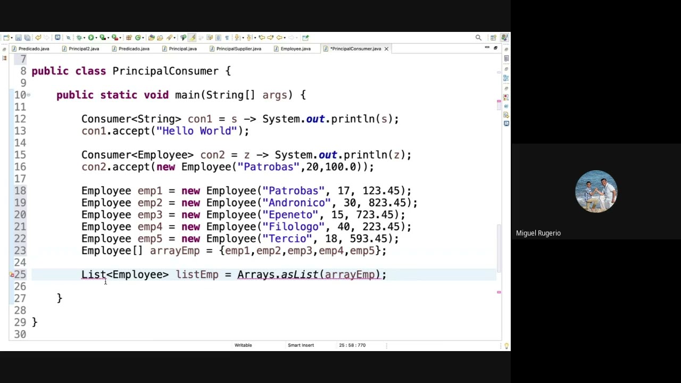681x383 pixels.
Task: Click the Pin Editor icon
Action: point(305,38)
